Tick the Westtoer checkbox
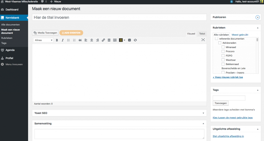The height and width of the screenshot is (141, 264). pyautogui.click(x=223, y=60)
